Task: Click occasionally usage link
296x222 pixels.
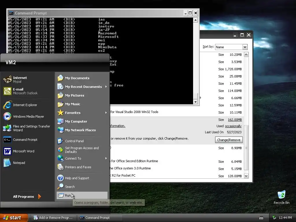Action: click(233, 126)
